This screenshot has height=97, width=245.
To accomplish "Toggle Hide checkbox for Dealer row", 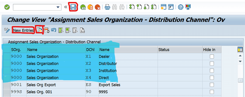I will (212, 57).
